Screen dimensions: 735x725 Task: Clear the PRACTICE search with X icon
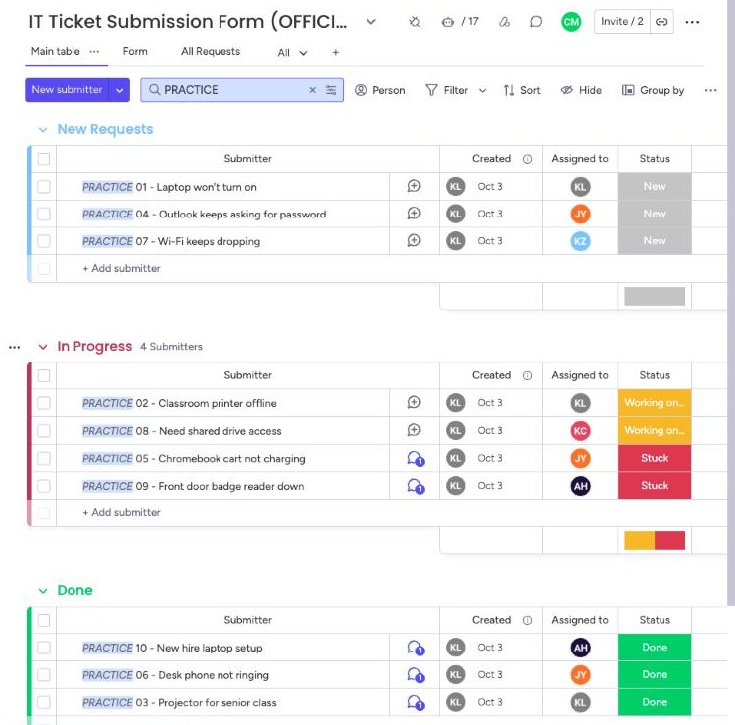tap(312, 90)
